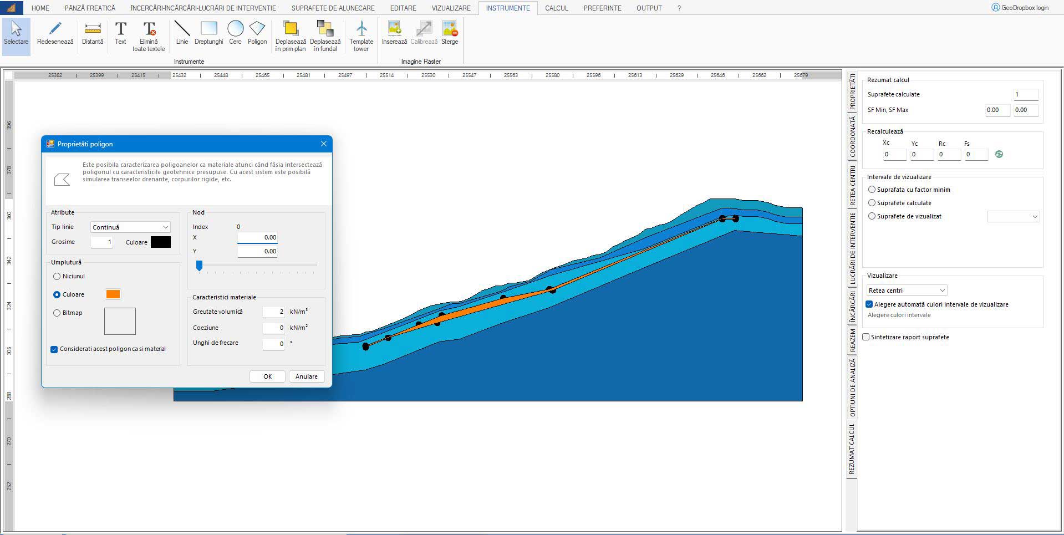
Task: Uncheck Considerați acest poligon ca și material
Action: (x=54, y=349)
